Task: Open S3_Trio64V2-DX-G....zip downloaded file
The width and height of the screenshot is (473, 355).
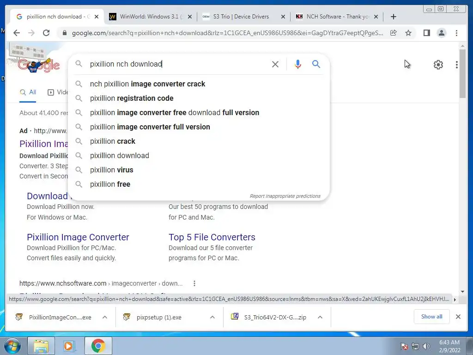Action: (268, 317)
